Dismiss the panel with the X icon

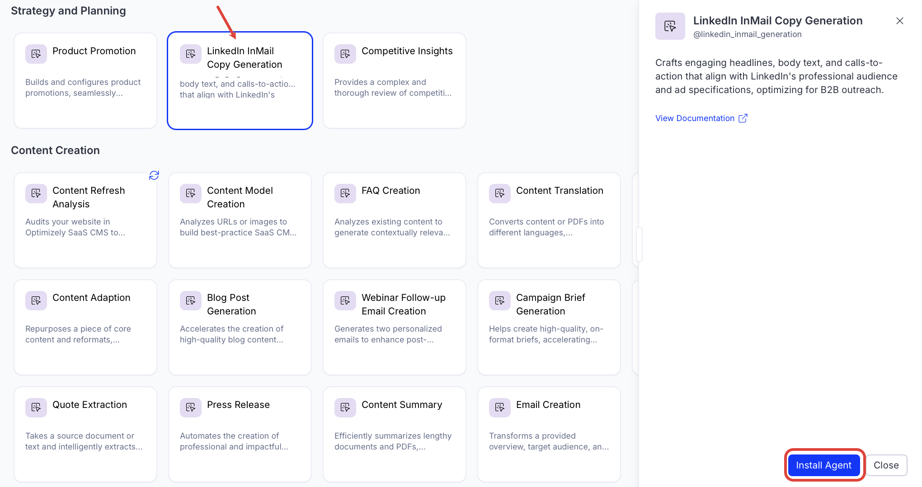point(899,21)
